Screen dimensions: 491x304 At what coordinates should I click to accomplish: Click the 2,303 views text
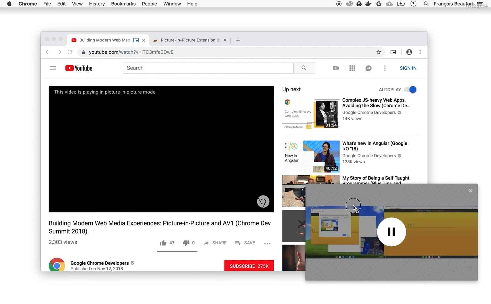coord(63,242)
